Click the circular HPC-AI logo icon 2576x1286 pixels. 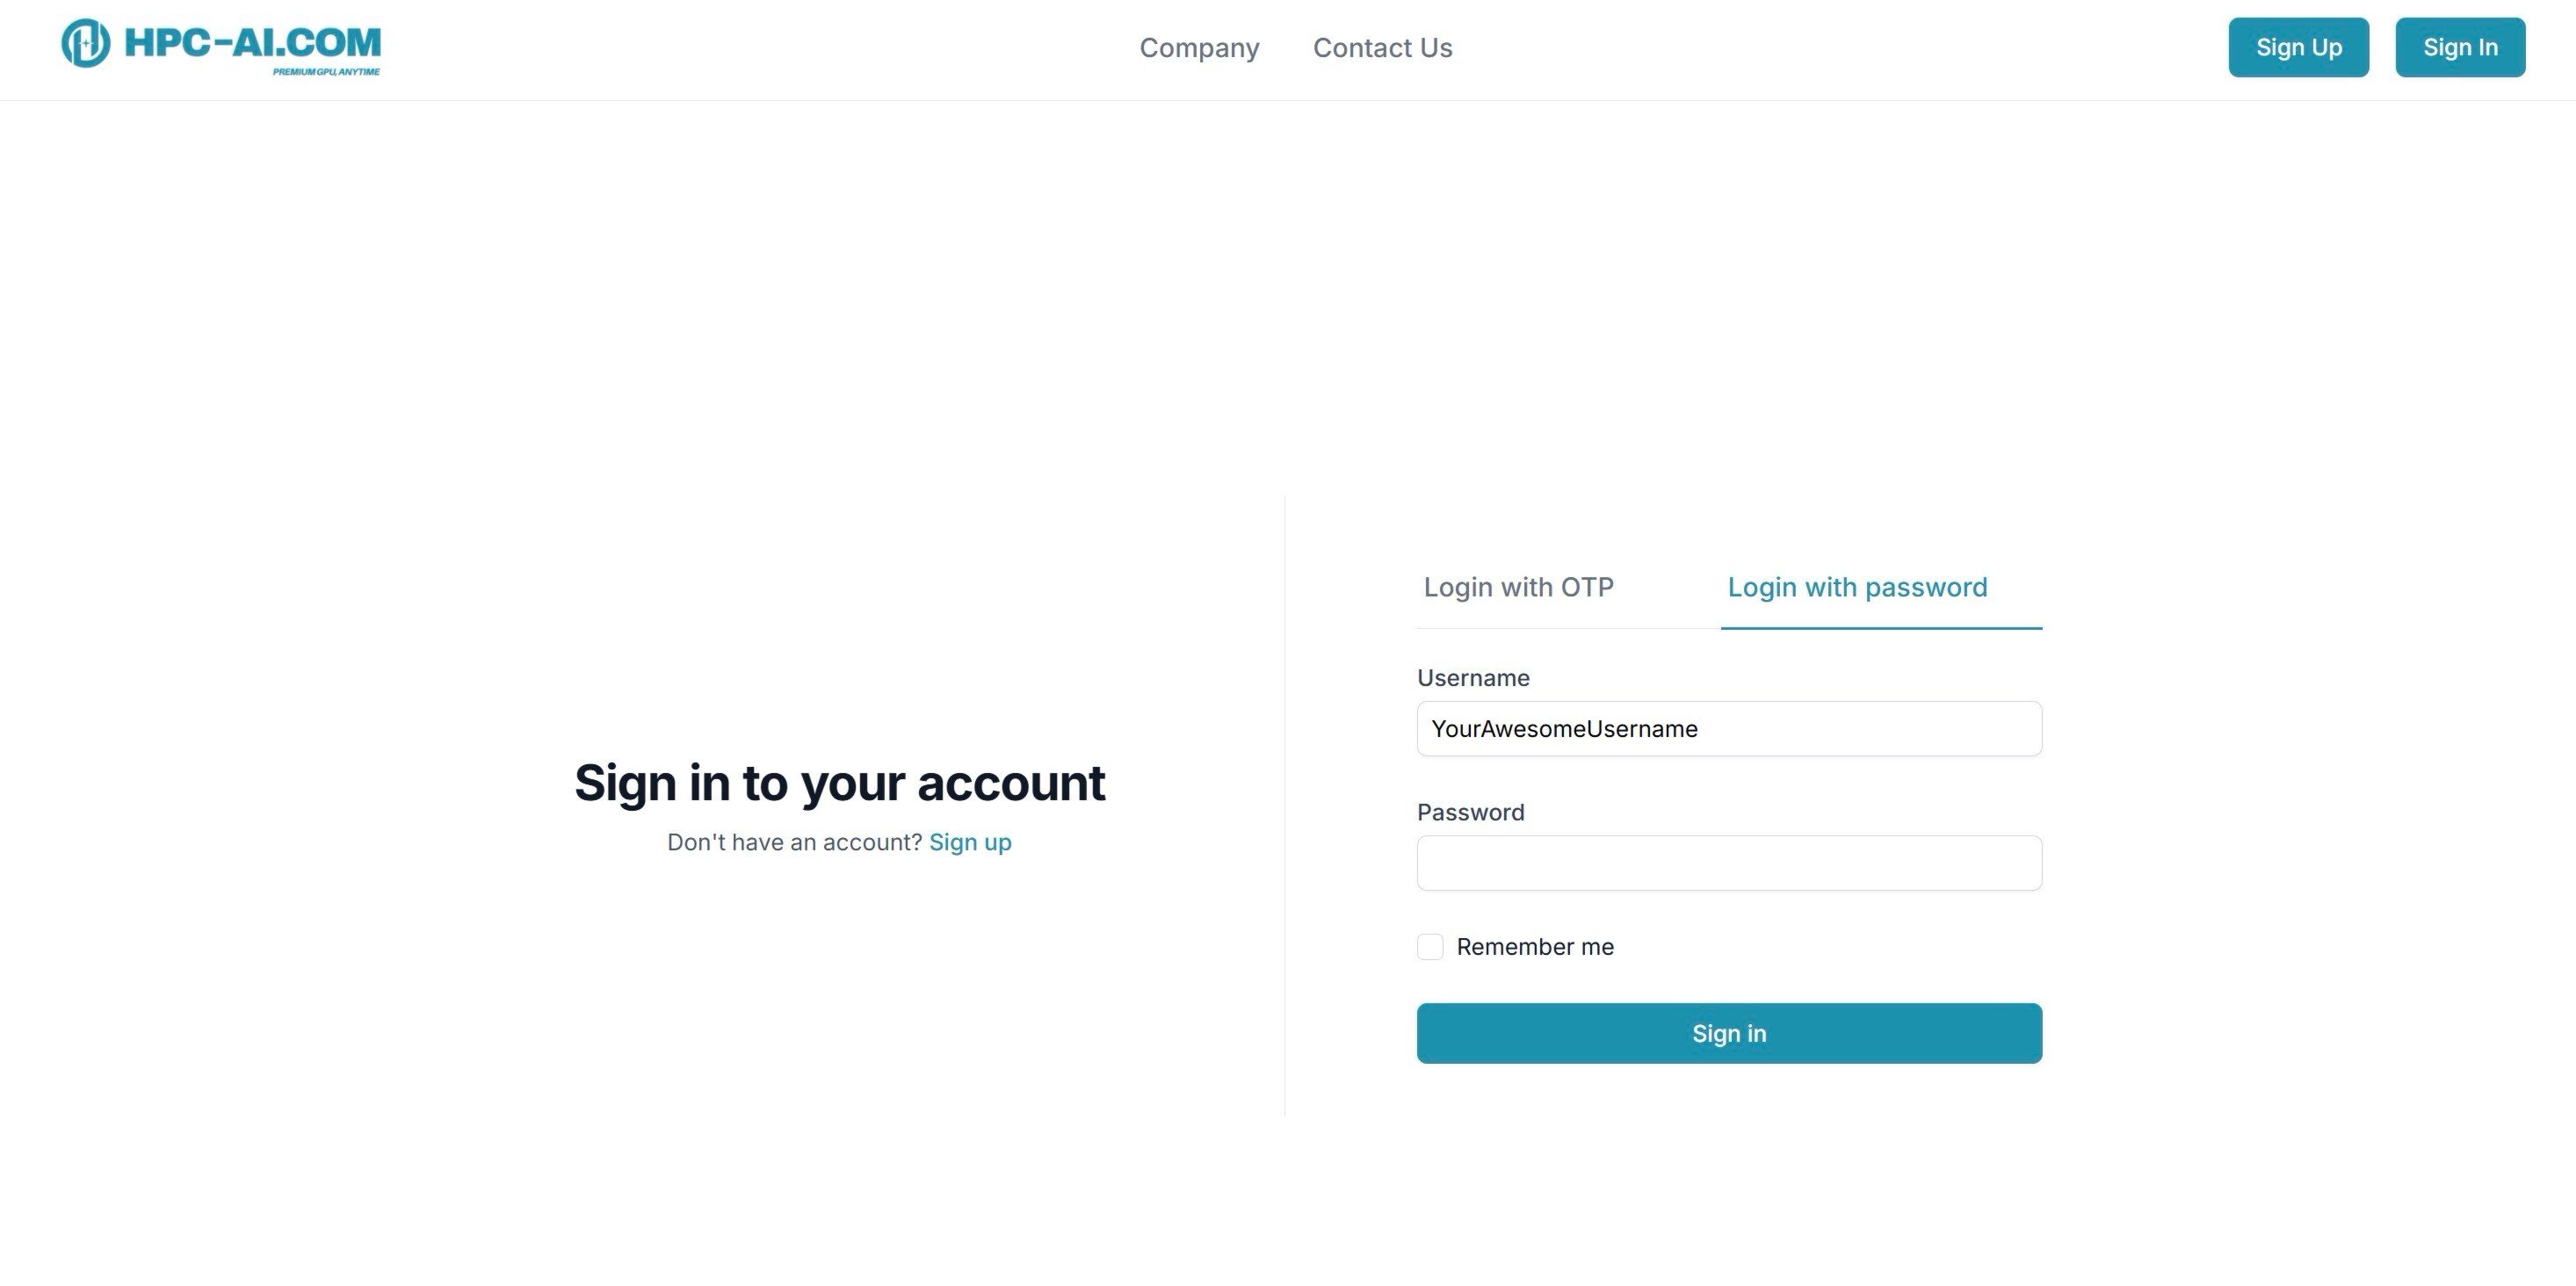point(85,43)
